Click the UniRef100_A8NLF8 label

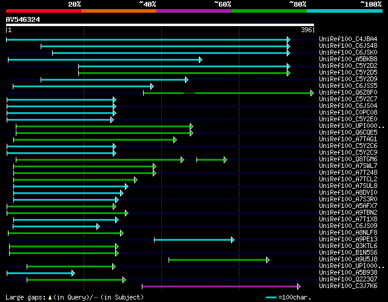point(348,233)
